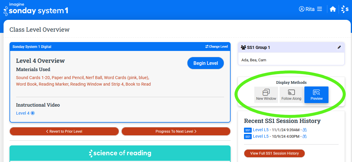The width and height of the screenshot is (352, 162).
Task: Click the Sonday S logo icon top right
Action: click(x=345, y=9)
